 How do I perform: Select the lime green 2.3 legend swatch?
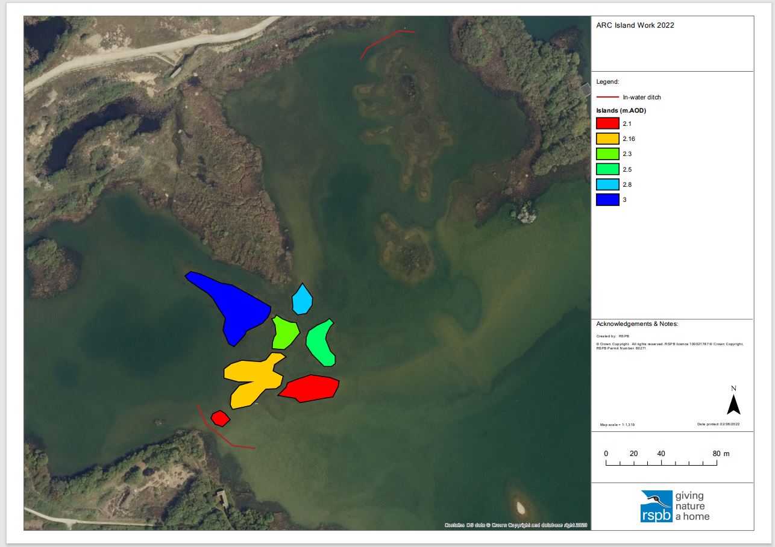607,154
